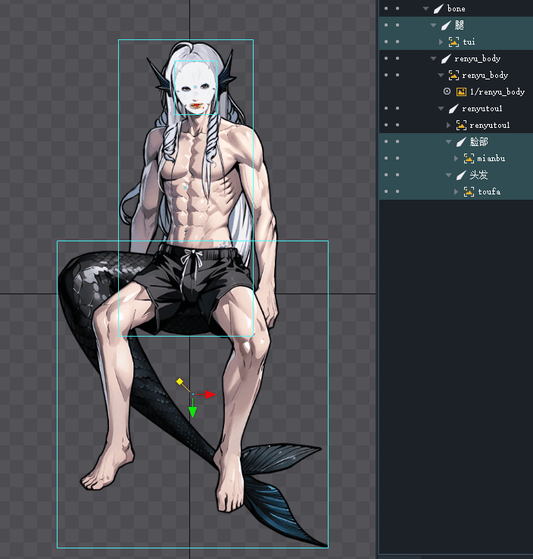
Task: Click the green Y-axis translate arrow
Action: [193, 411]
